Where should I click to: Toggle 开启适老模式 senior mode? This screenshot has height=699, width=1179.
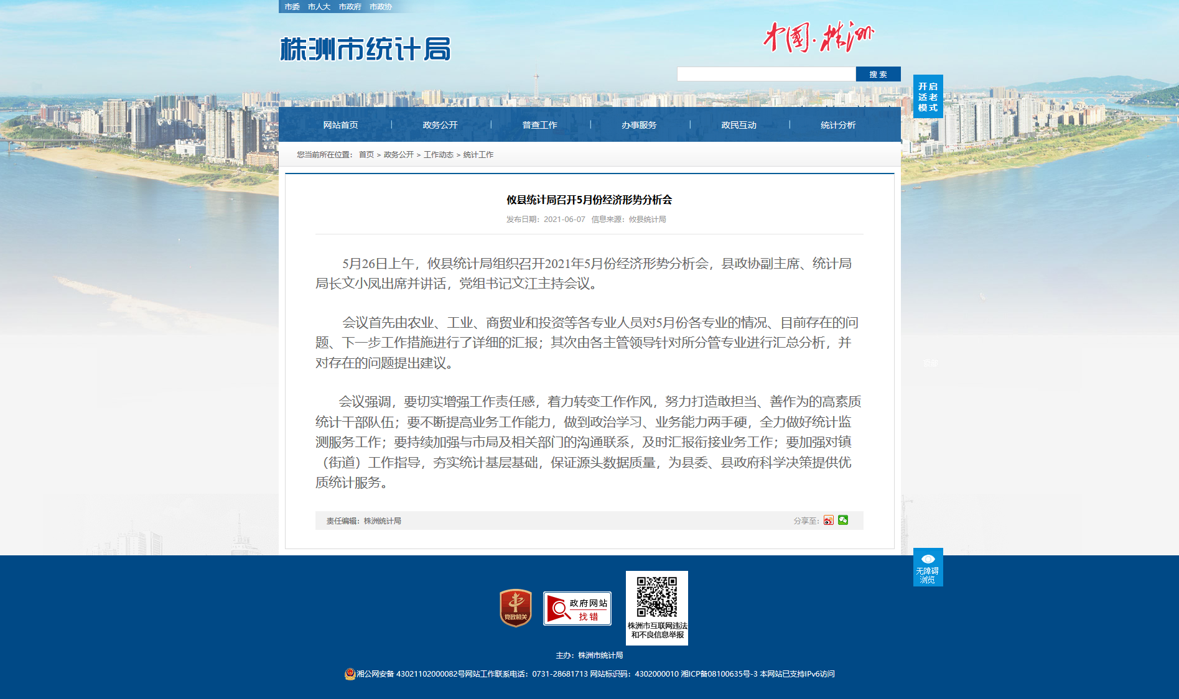point(928,96)
